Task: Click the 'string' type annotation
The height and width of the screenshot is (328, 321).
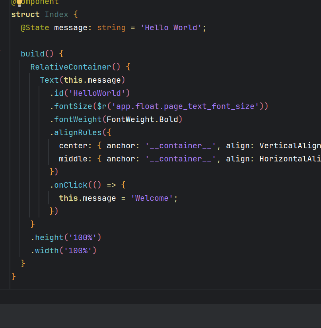Action: click(111, 28)
